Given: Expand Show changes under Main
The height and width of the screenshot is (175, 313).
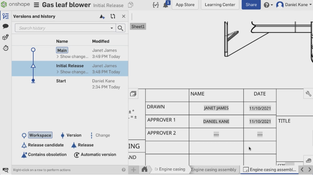Looking at the screenshot, I should point(72,57).
